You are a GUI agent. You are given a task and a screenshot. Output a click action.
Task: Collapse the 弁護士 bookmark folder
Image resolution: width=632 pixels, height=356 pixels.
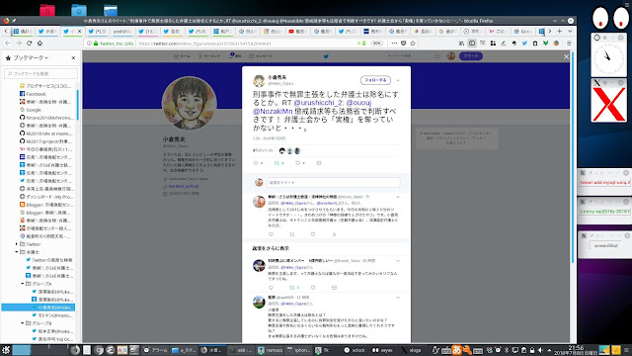(x=17, y=252)
